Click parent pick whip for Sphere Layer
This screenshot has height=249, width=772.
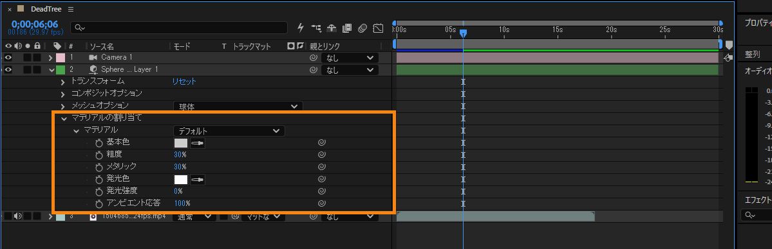(313, 70)
